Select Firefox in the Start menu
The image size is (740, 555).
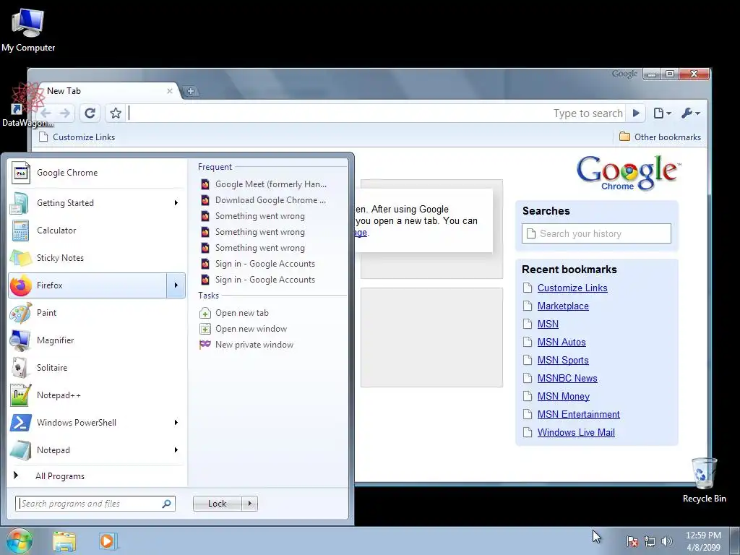point(87,285)
